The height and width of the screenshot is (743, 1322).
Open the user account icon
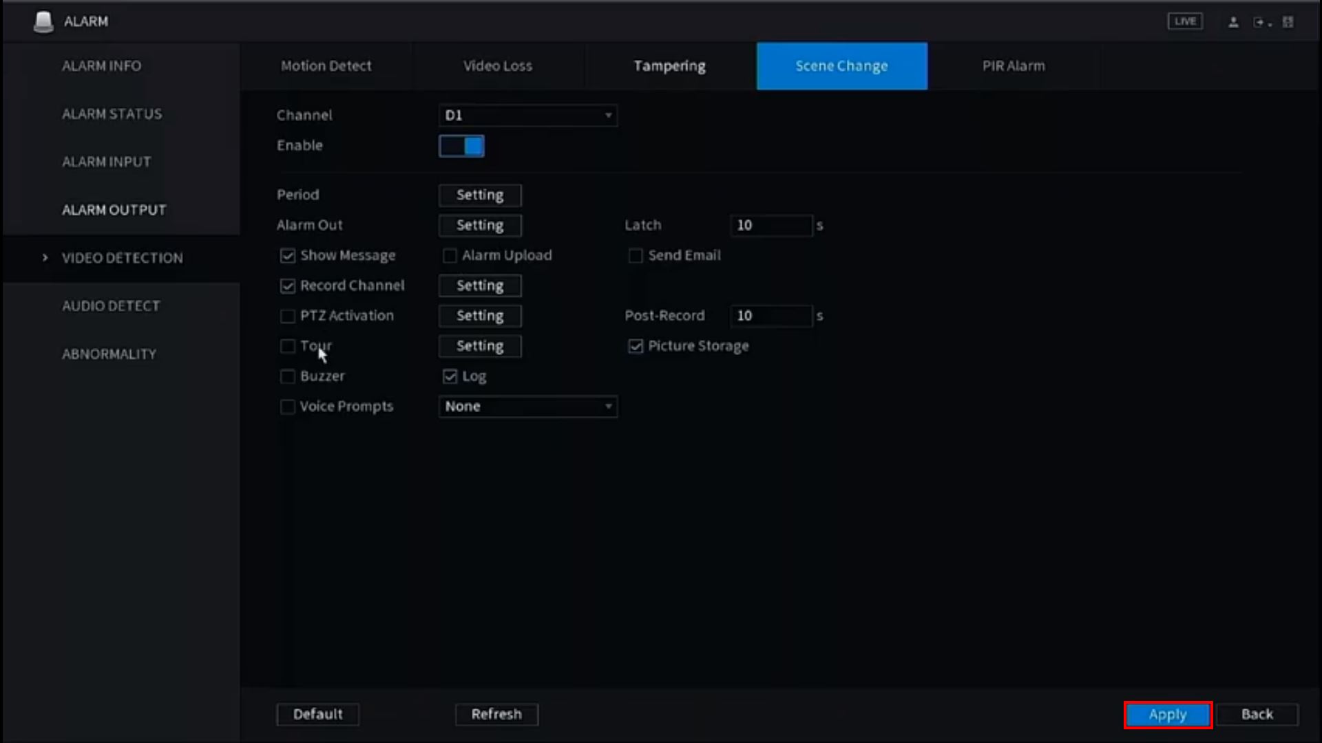(1233, 22)
